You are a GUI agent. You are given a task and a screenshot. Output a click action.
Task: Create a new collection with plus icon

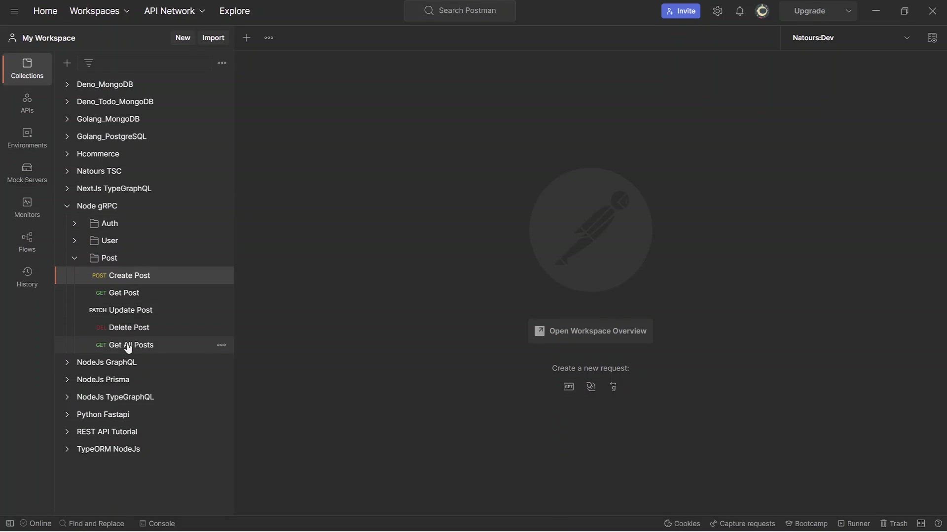[x=67, y=63]
